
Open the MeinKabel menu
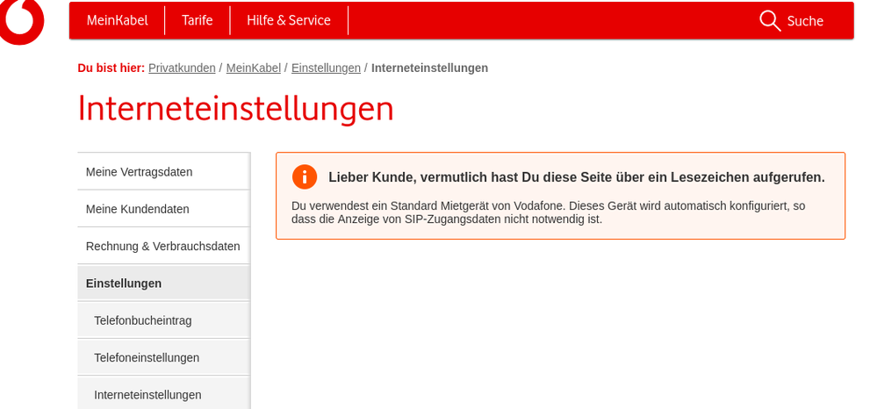pos(117,20)
